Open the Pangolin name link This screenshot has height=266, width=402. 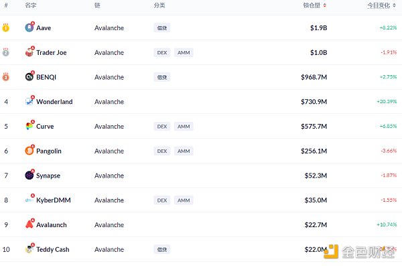click(x=49, y=151)
